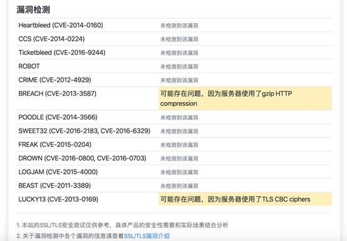The image size is (347, 241).
Task: Select the Heartbleed (CVE-2014-0160) row
Action: [174, 25]
